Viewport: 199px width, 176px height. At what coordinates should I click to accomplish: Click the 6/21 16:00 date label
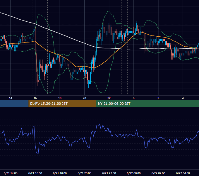pyautogui.click(x=35, y=173)
